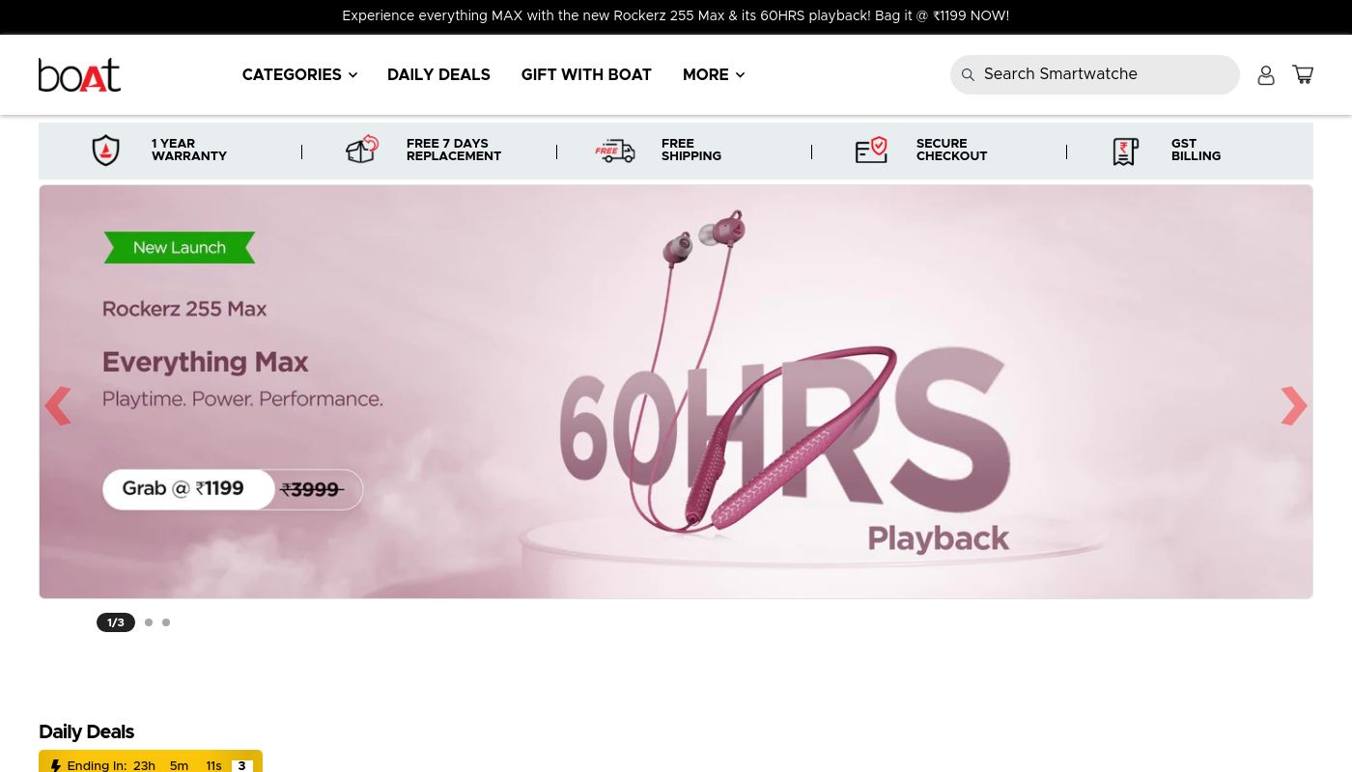Click the Rockerz 255 Max banner image
Screen dimensions: 1352x772
click(x=676, y=392)
